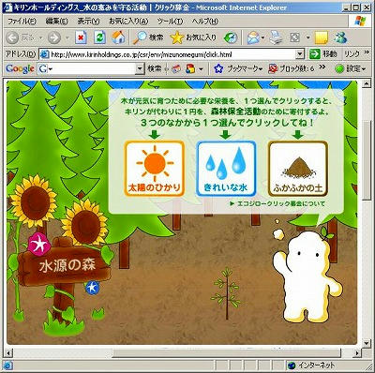Open the Back button history dropdown arrow
This screenshot has height=373, width=375.
coord(40,38)
